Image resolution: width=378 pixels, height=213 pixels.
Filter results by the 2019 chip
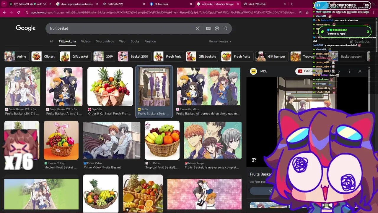[105, 57]
